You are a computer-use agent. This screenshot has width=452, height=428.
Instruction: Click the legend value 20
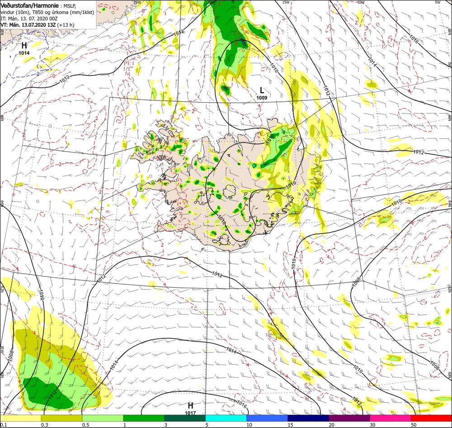[331, 425]
